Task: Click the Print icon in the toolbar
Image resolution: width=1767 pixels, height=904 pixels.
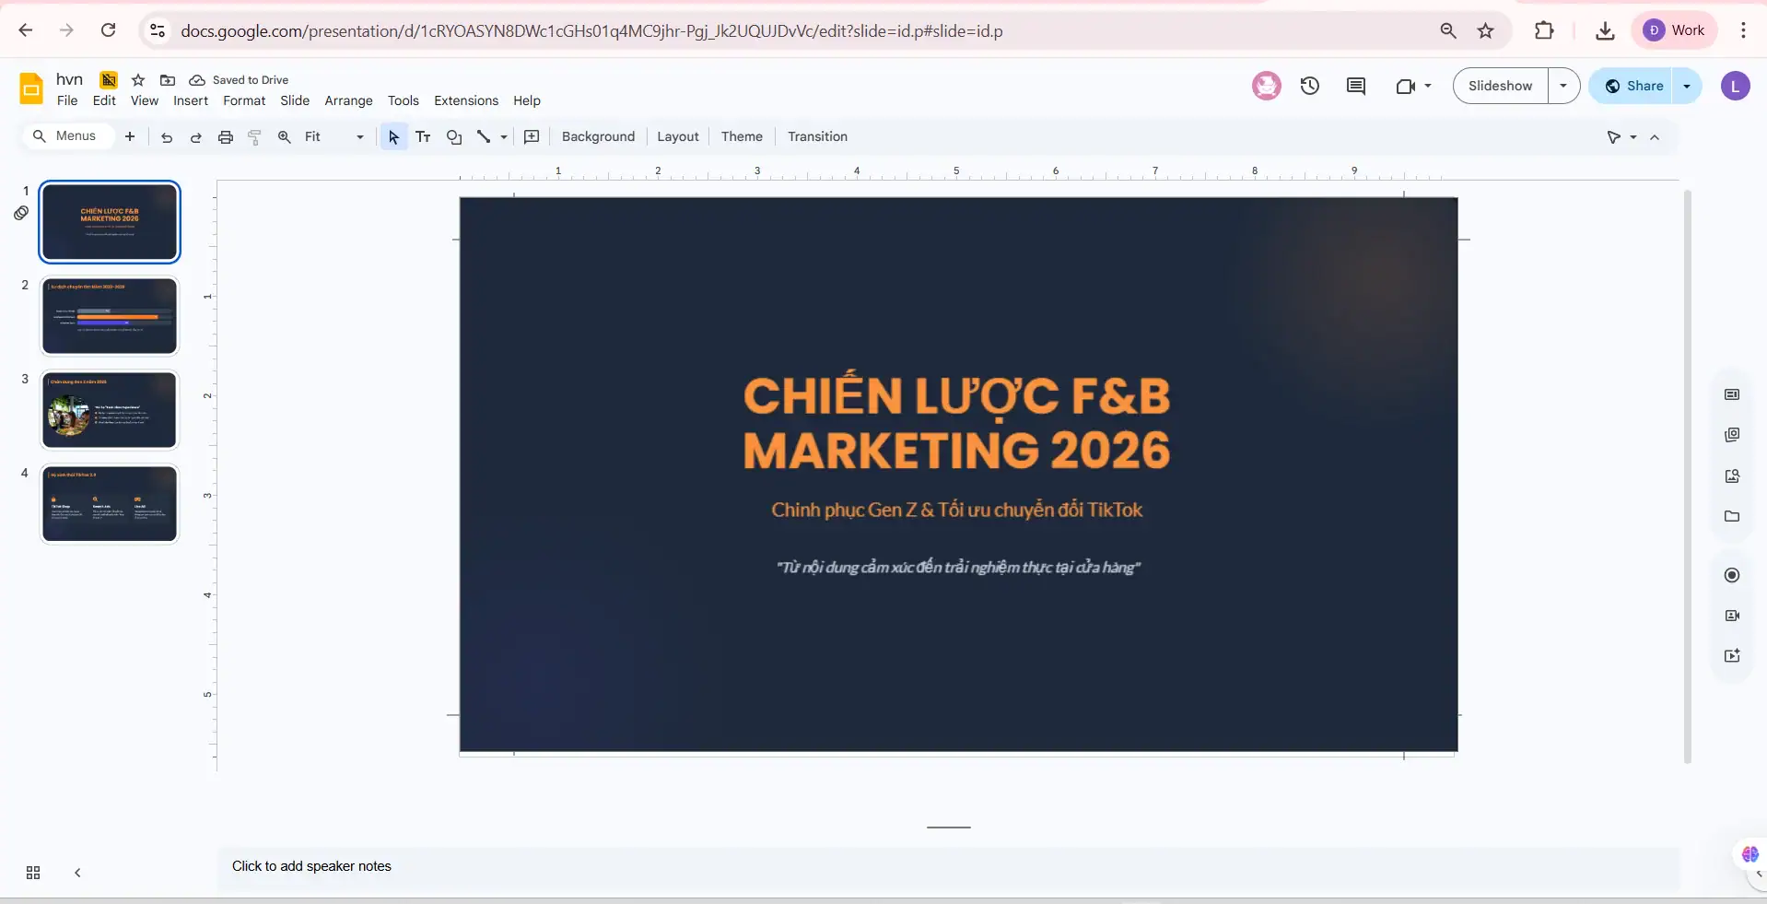Action: click(x=226, y=136)
